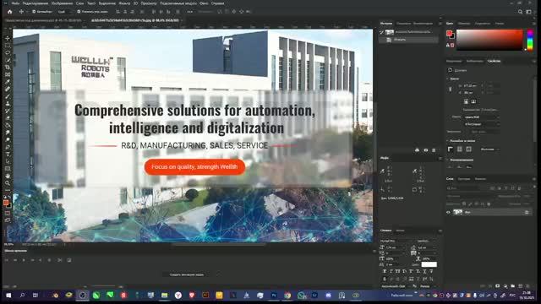
Task: Collapse the Холст section in Properties
Action: click(x=448, y=79)
